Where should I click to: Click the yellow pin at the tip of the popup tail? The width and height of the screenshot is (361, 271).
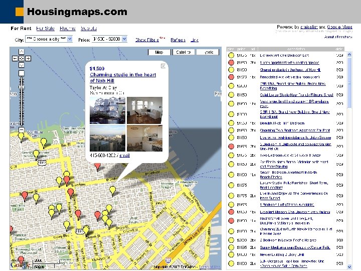(x=113, y=190)
